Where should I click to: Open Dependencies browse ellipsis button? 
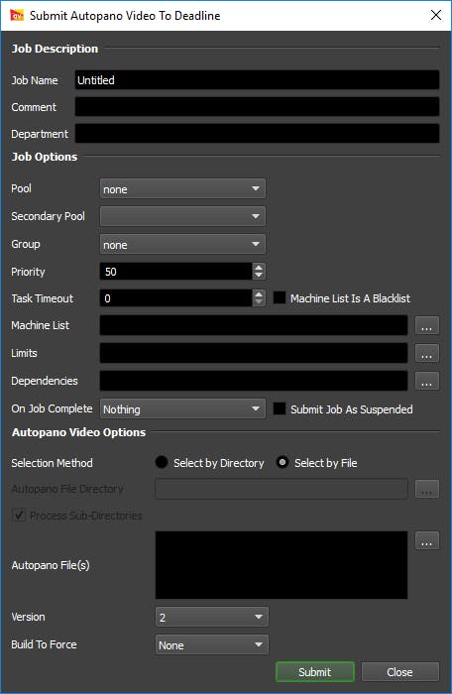click(427, 381)
